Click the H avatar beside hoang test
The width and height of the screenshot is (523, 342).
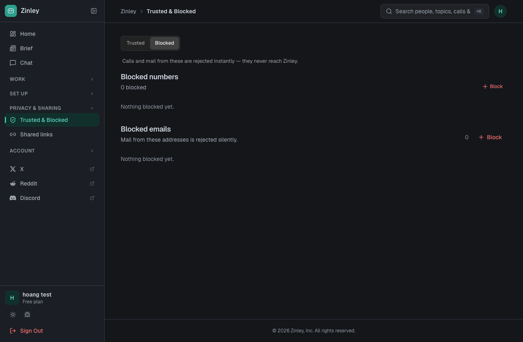pos(12,298)
